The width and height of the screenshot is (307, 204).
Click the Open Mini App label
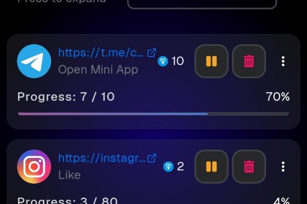98,70
